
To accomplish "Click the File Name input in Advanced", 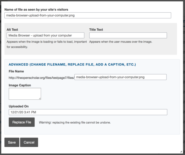I will (x=121, y=77).
